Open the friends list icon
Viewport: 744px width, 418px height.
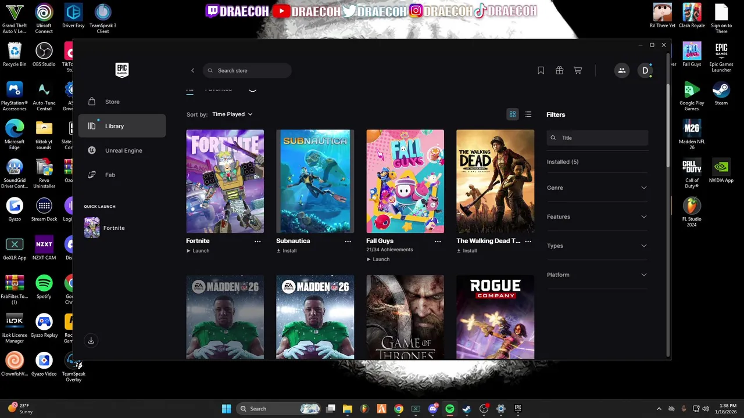[x=621, y=70]
